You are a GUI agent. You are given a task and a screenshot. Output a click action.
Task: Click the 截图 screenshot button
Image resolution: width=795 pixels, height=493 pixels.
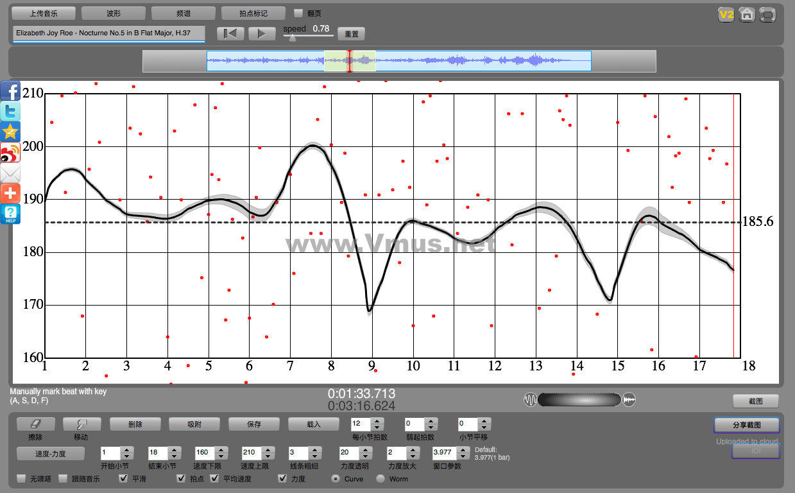[x=755, y=401]
